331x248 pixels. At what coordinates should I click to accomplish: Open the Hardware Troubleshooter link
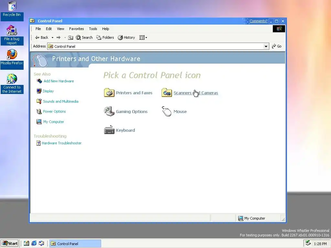61,143
